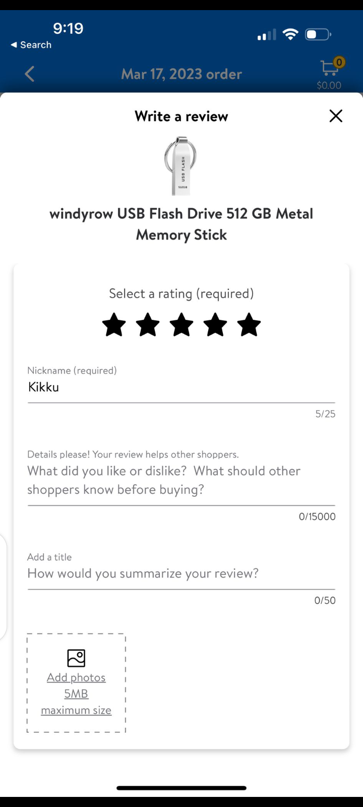The image size is (363, 807).
Task: Choose the third rating star
Action: point(181,324)
